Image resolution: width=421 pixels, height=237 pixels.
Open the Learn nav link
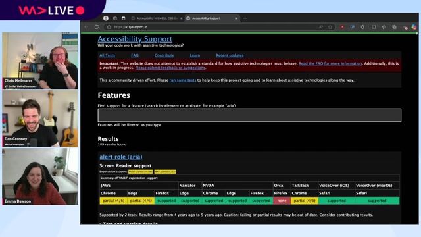click(x=195, y=55)
